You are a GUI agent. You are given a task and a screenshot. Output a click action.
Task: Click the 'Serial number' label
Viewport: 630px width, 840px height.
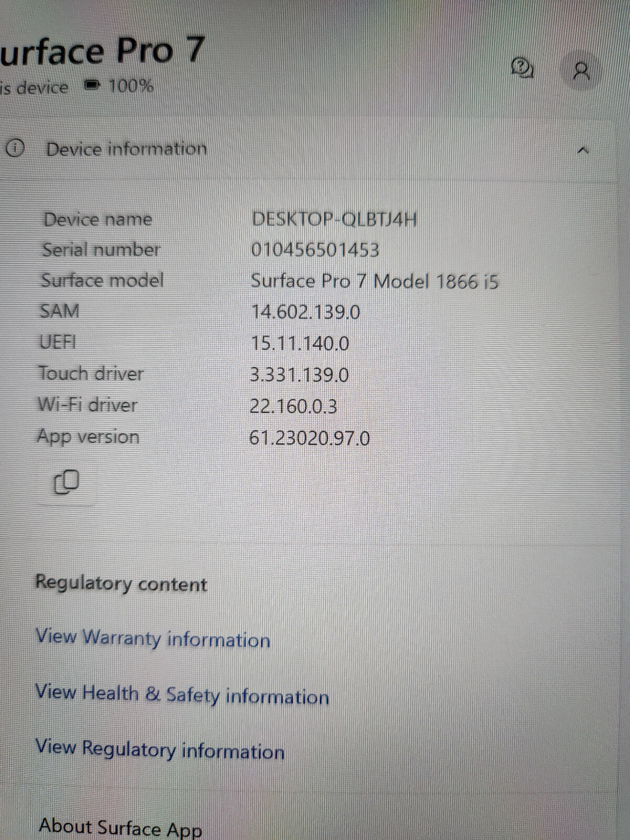point(101,249)
